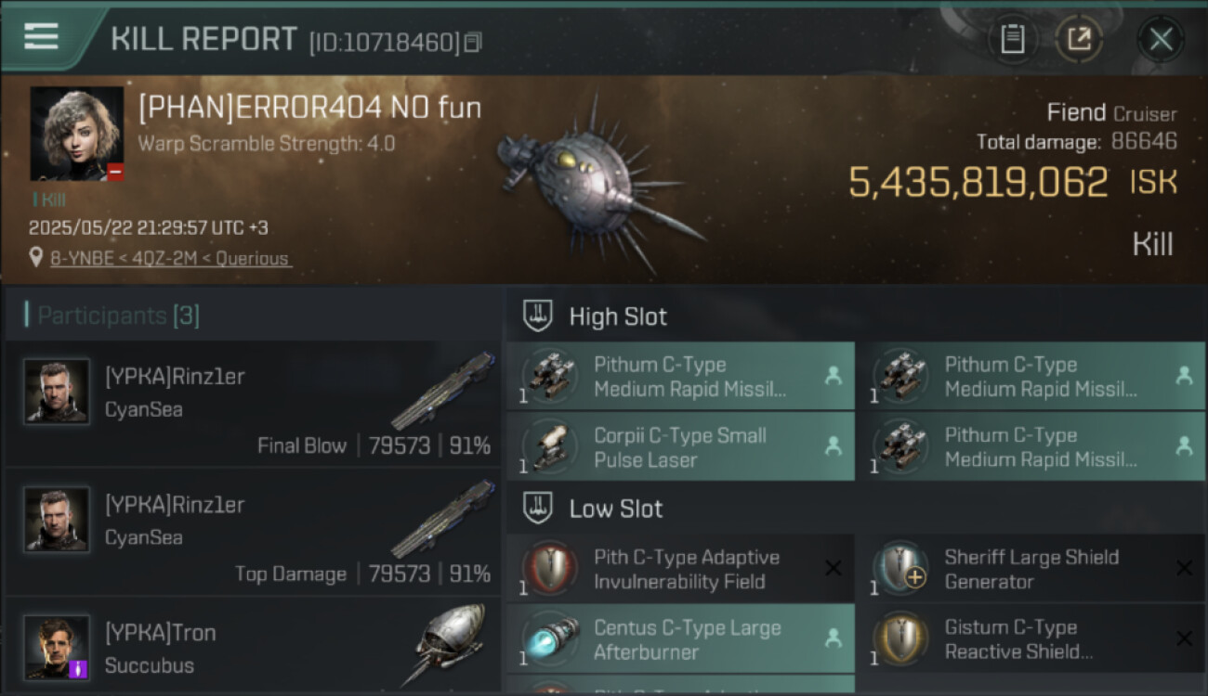Close the kill report window
This screenshot has width=1208, height=696.
[1161, 39]
